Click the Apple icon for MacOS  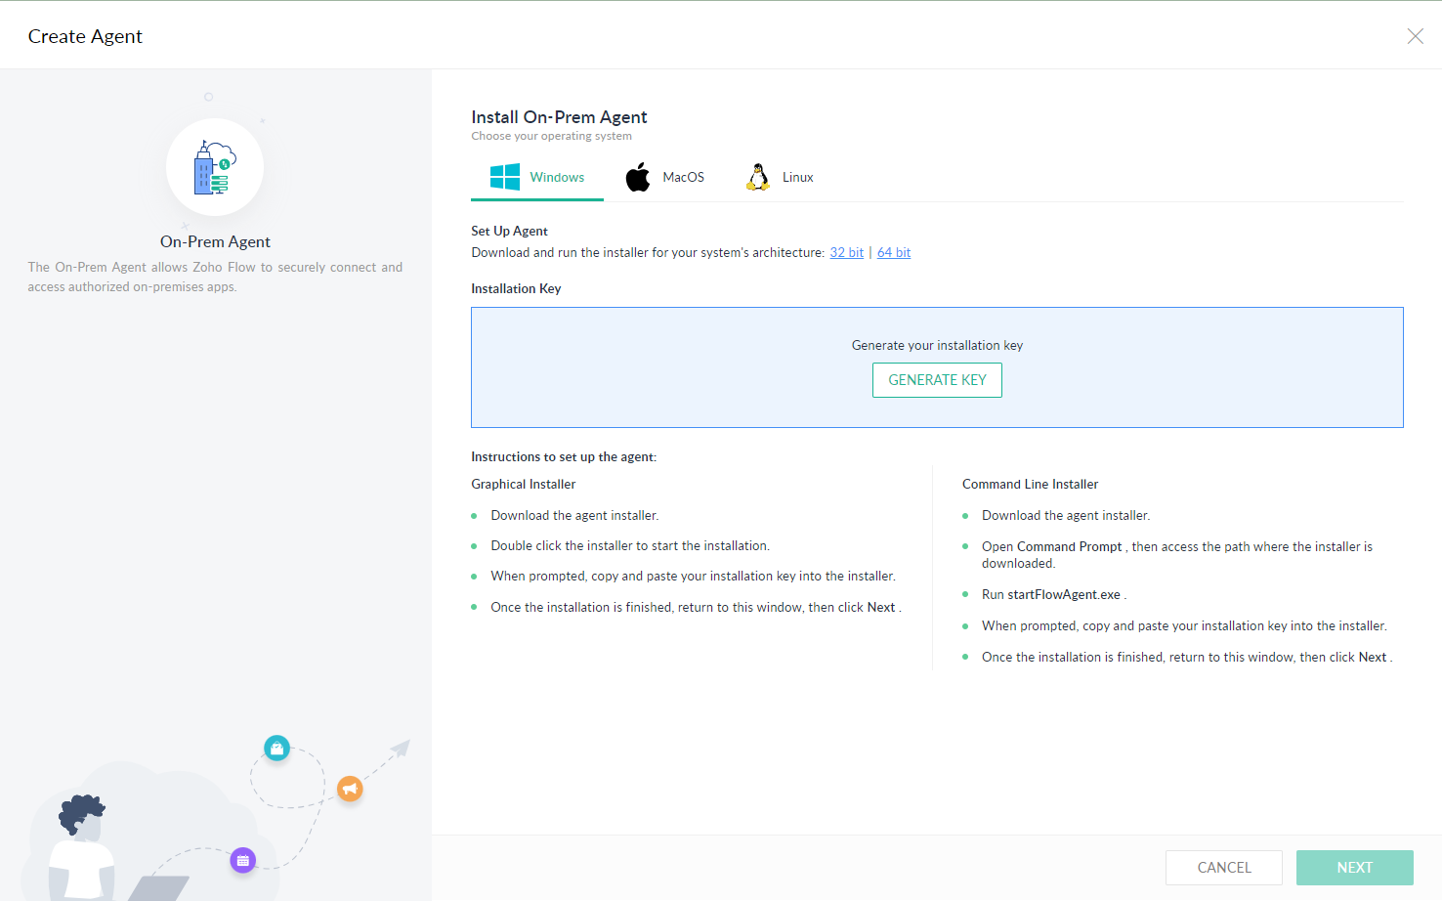click(637, 177)
